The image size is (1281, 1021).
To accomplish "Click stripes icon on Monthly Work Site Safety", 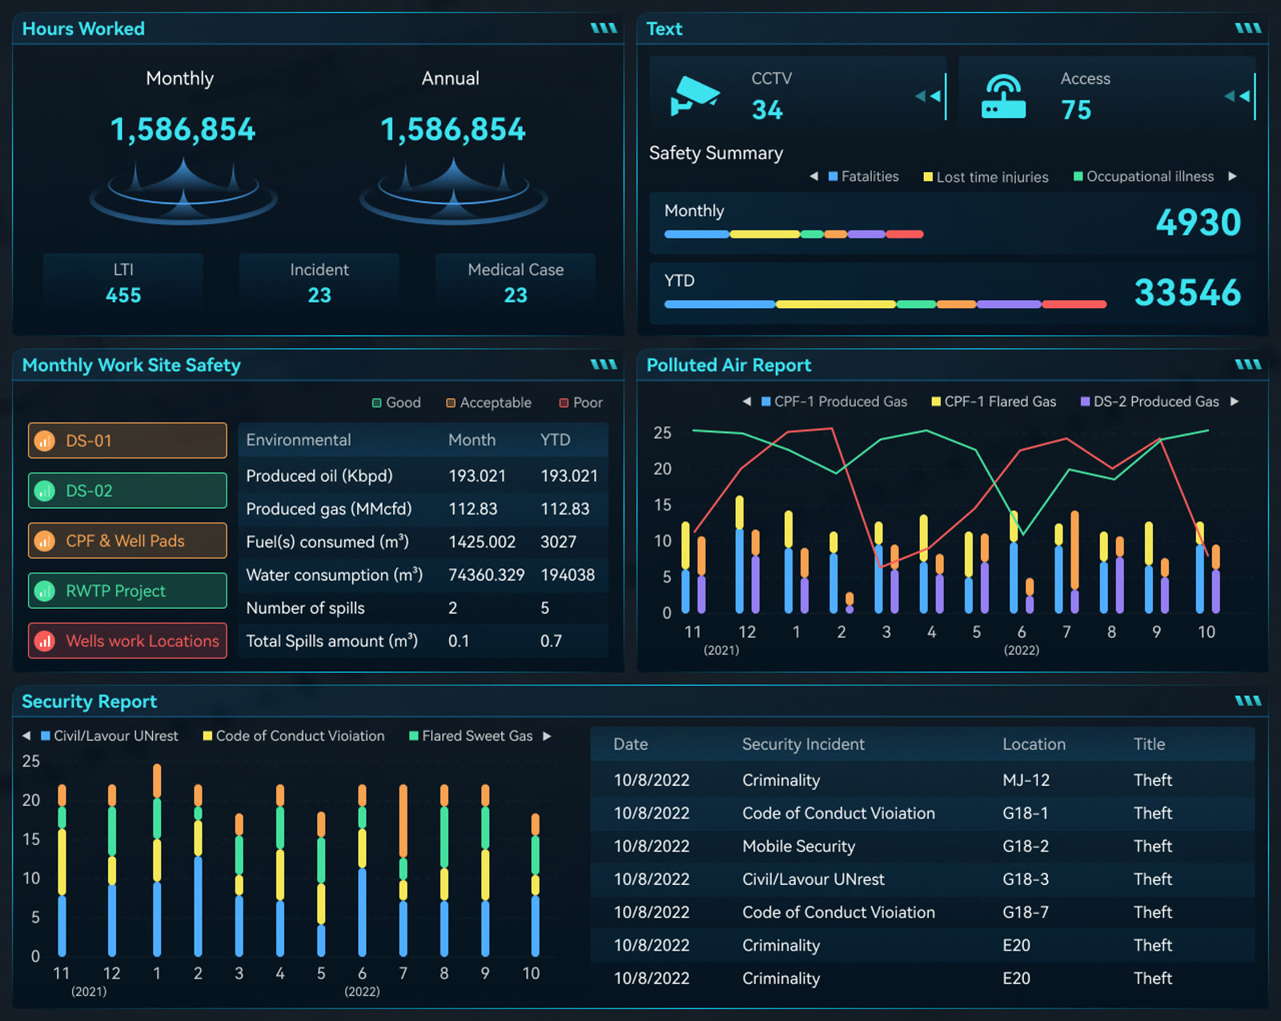I will pyautogui.click(x=603, y=364).
